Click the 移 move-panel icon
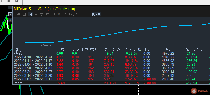Screen dimensions: 210x95 coord(10,14)
